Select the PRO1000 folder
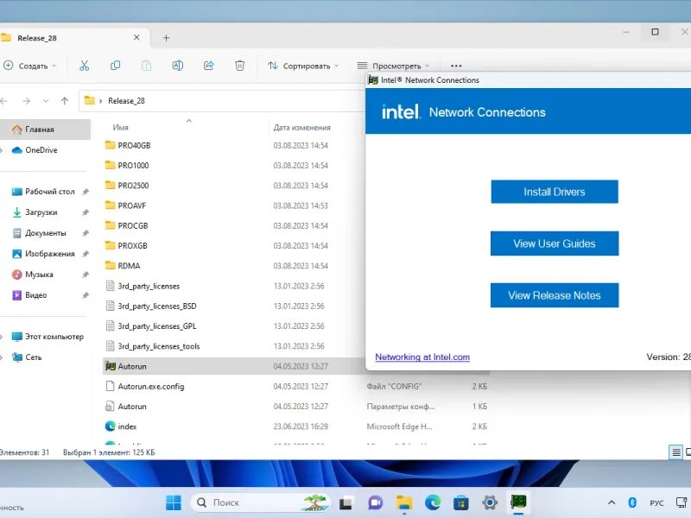 pos(133,166)
